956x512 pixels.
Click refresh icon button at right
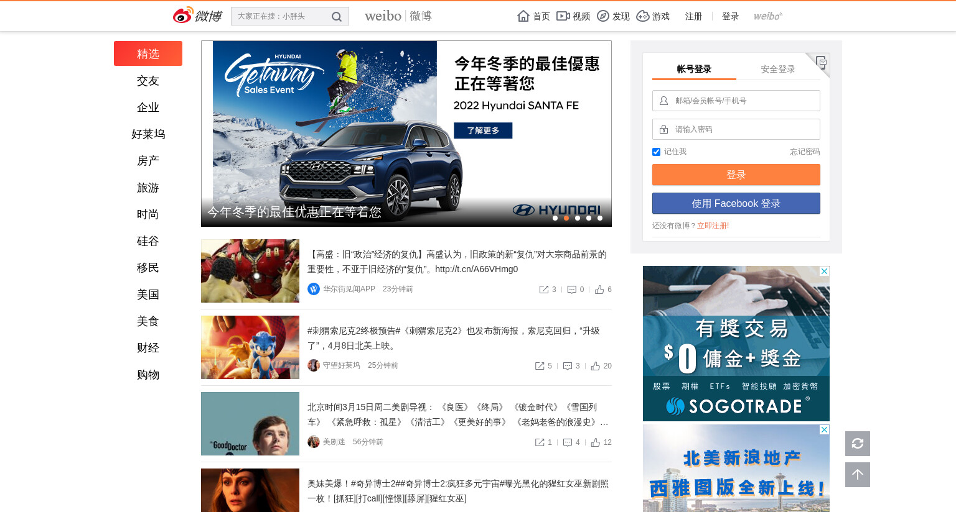pos(858,444)
